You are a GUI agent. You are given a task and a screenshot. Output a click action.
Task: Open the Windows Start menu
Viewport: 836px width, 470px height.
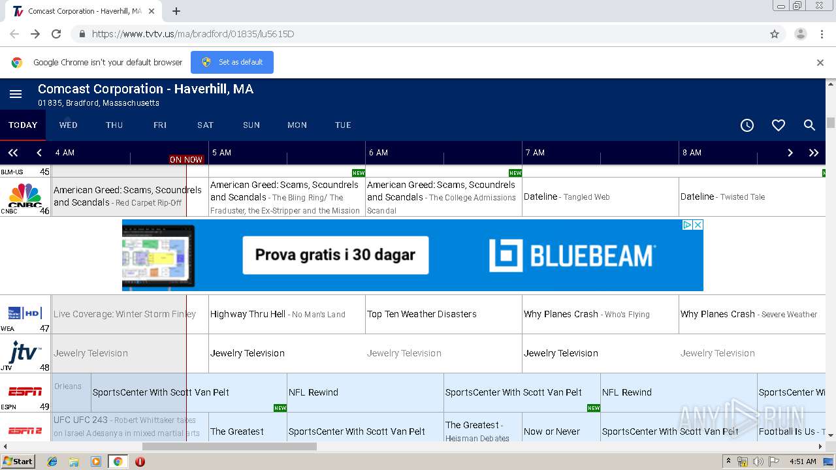click(x=18, y=462)
